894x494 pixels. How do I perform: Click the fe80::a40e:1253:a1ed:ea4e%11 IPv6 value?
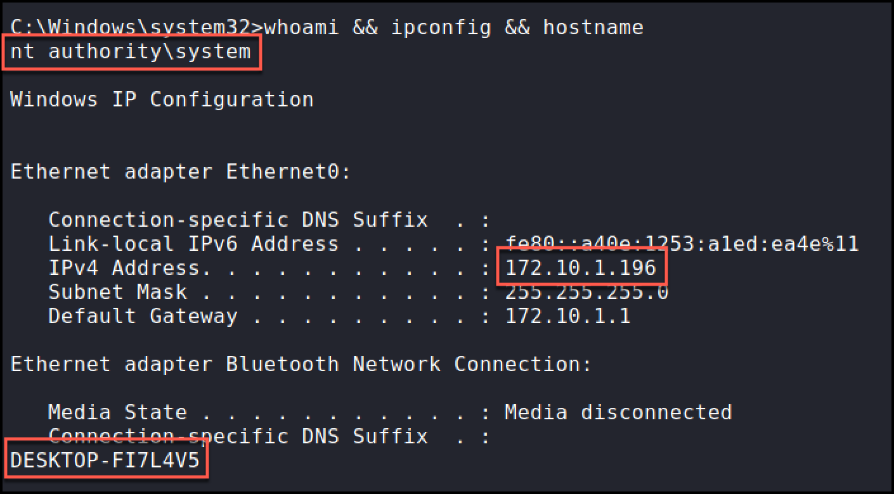[x=682, y=244]
